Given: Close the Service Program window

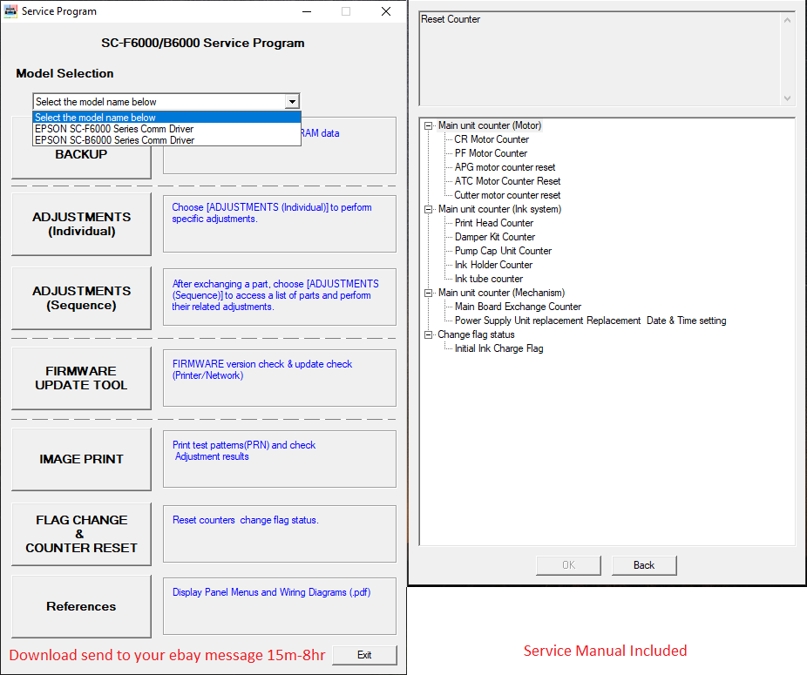Looking at the screenshot, I should click(x=386, y=11).
